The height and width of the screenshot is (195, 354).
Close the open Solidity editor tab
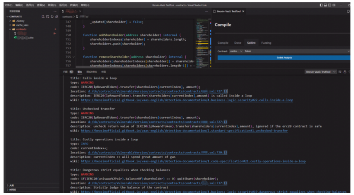pyautogui.click(x=80, y=11)
